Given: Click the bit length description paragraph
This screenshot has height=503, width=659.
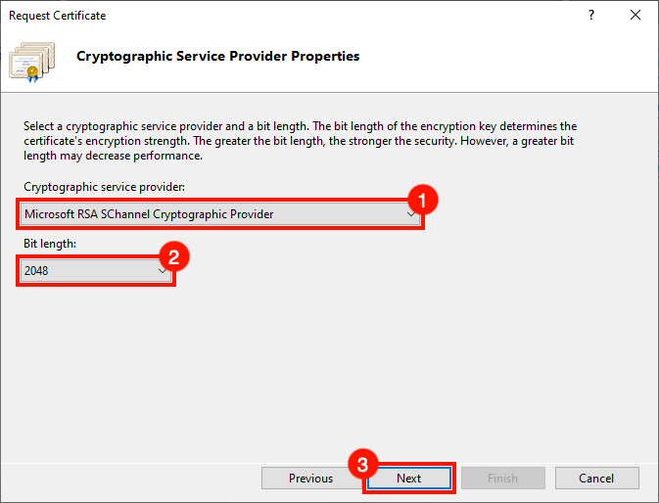Looking at the screenshot, I should (x=313, y=141).
